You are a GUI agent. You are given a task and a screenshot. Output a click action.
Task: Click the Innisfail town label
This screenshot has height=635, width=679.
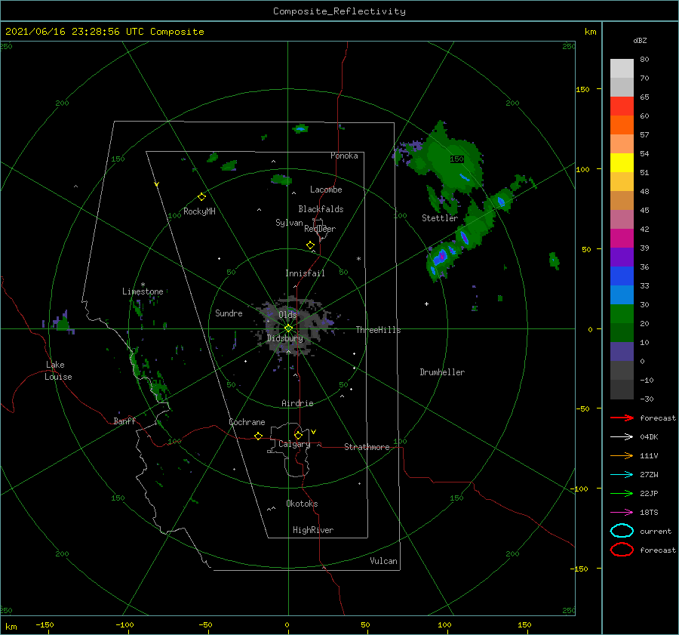point(305,273)
